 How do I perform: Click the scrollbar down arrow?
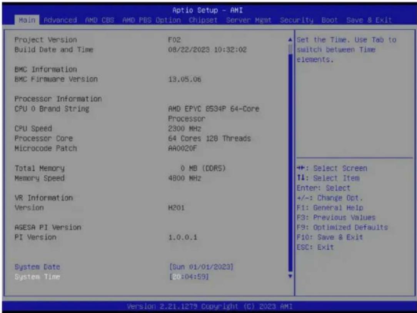pos(290,276)
